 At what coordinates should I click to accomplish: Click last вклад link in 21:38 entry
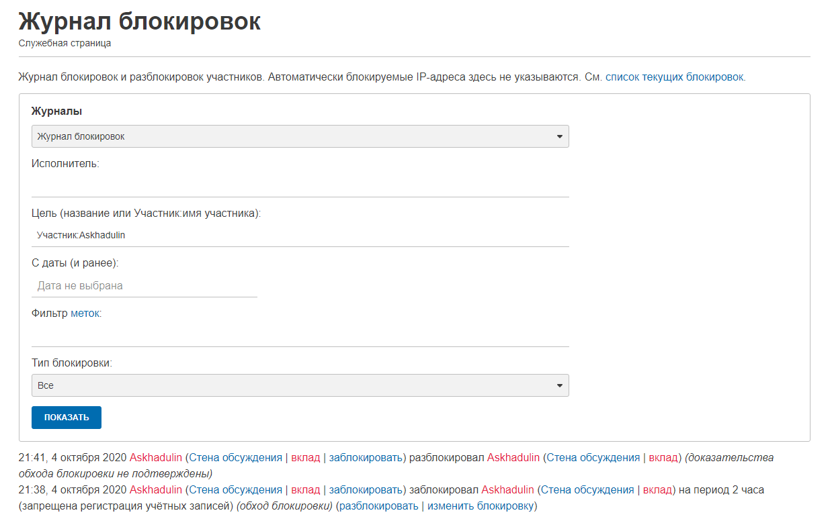tap(657, 490)
